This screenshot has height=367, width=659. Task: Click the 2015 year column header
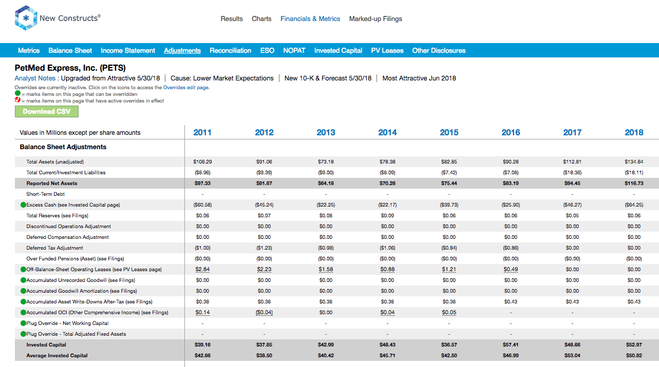click(x=449, y=132)
